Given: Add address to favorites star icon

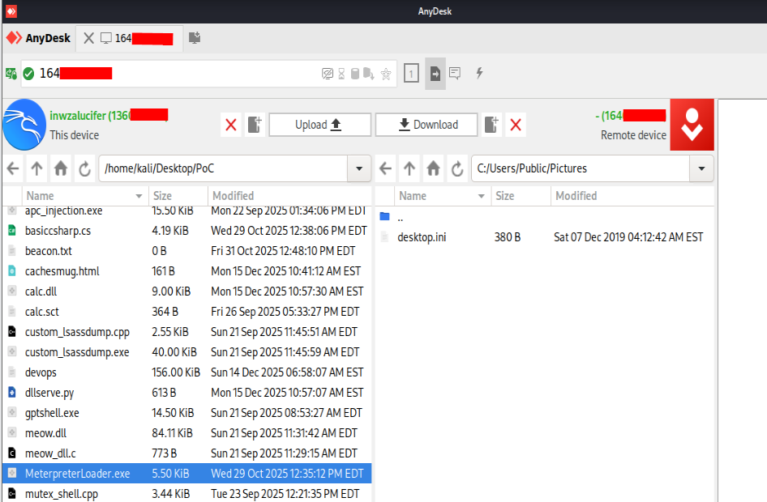Looking at the screenshot, I should [386, 74].
